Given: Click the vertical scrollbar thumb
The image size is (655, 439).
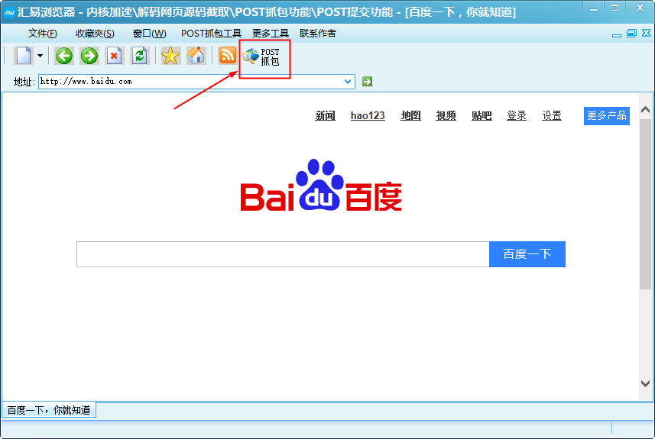Looking at the screenshot, I should point(645,204).
